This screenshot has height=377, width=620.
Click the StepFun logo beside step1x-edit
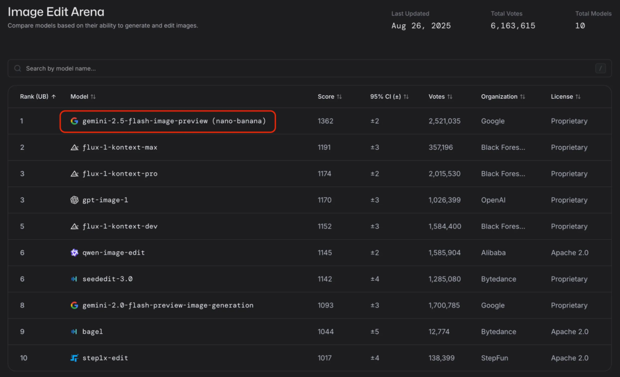point(74,358)
